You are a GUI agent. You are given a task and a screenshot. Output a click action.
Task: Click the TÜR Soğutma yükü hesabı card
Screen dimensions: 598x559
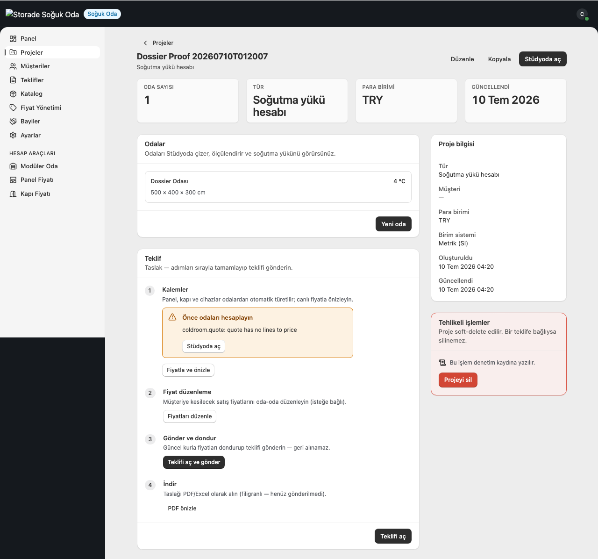pyautogui.click(x=297, y=101)
